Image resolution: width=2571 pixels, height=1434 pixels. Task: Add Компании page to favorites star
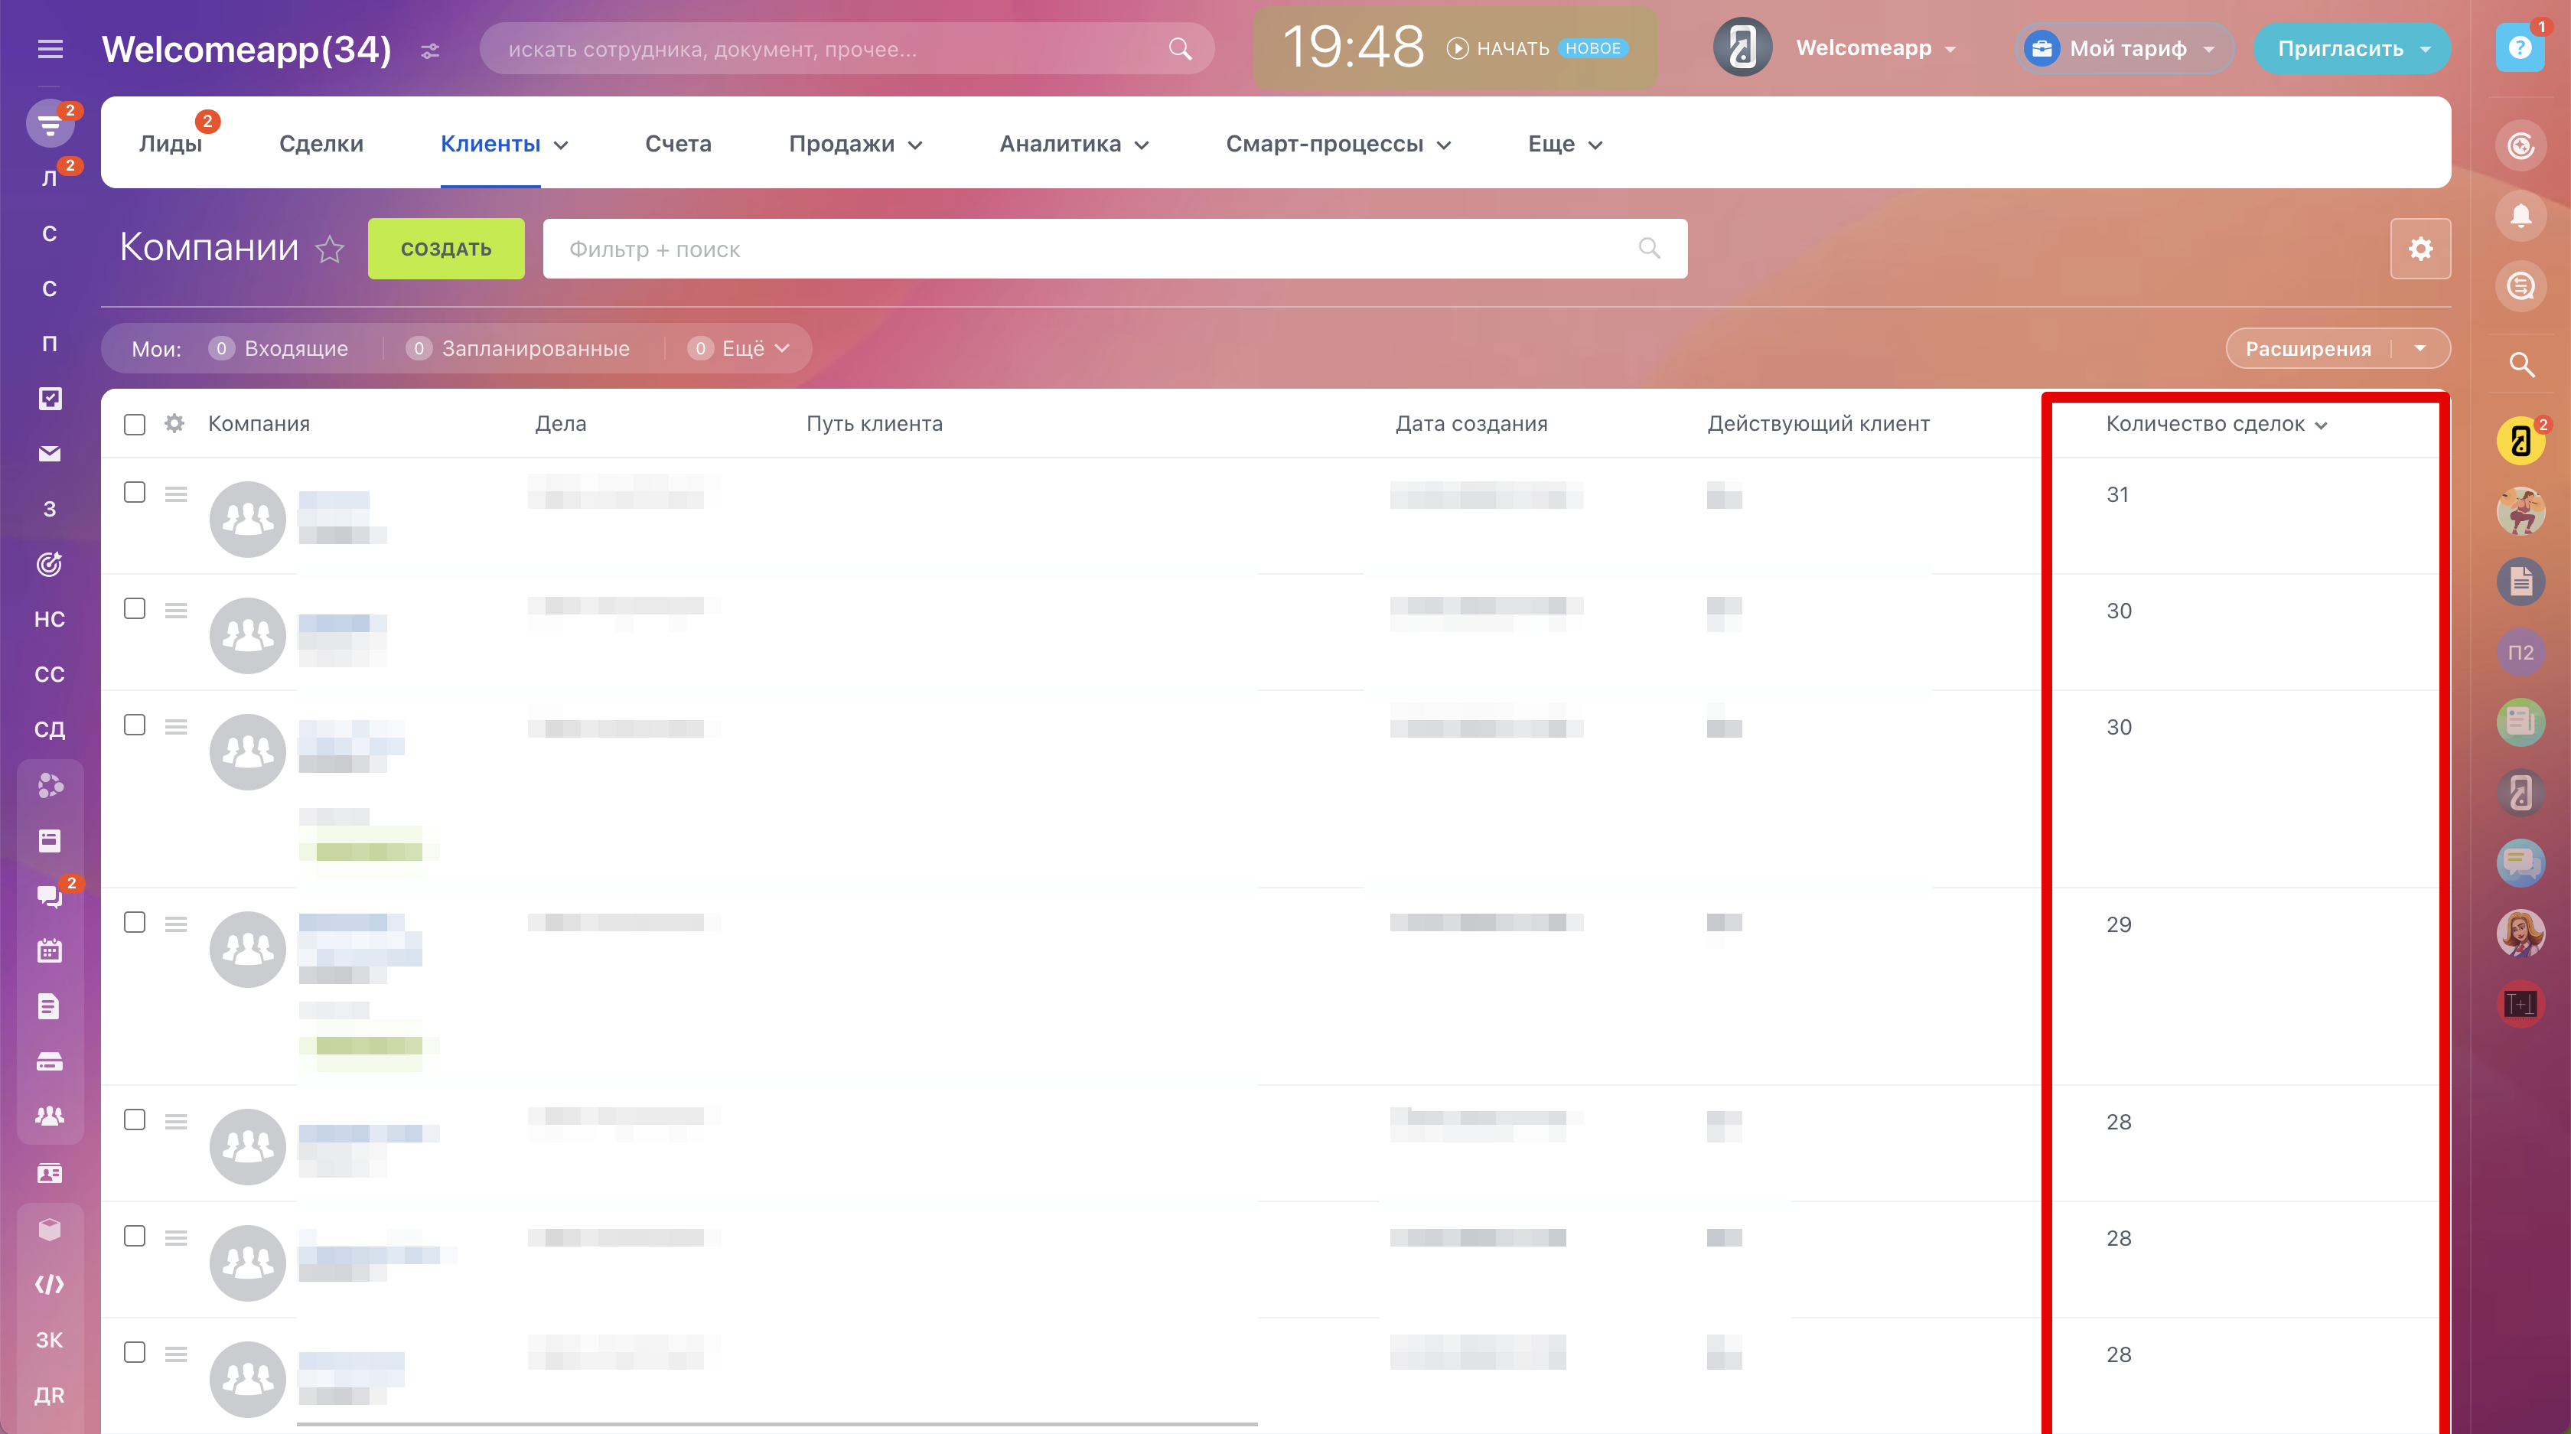[331, 249]
